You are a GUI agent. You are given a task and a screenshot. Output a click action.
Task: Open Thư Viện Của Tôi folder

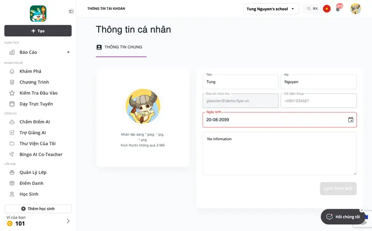pyautogui.click(x=38, y=144)
